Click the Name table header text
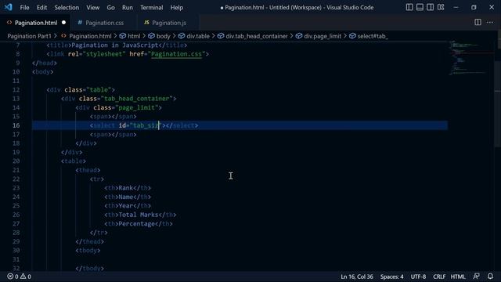The height and width of the screenshot is (282, 501). [x=125, y=197]
